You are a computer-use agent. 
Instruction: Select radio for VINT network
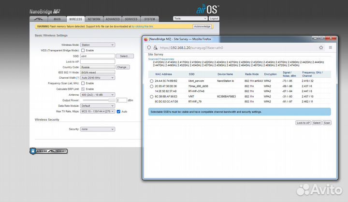pos(151,97)
